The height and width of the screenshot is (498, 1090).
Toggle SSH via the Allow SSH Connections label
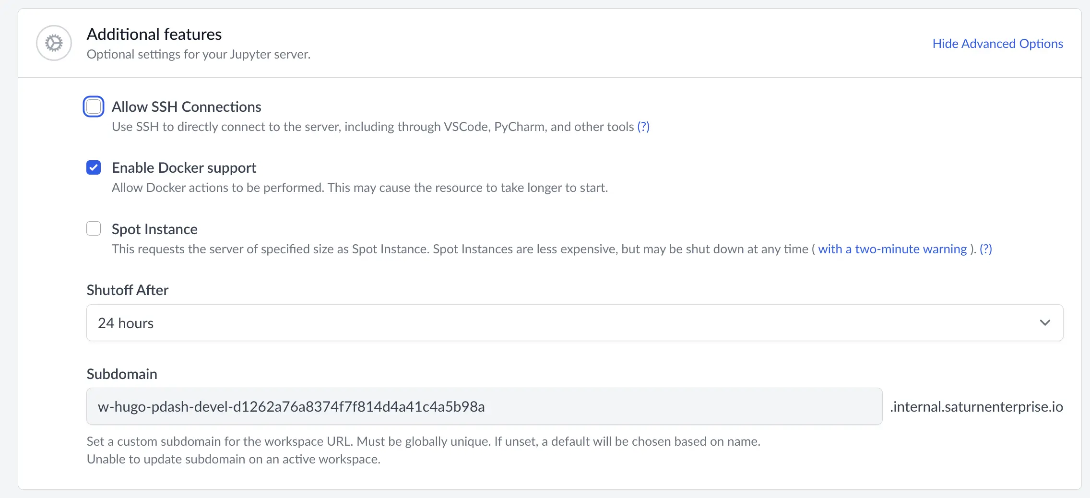[187, 107]
